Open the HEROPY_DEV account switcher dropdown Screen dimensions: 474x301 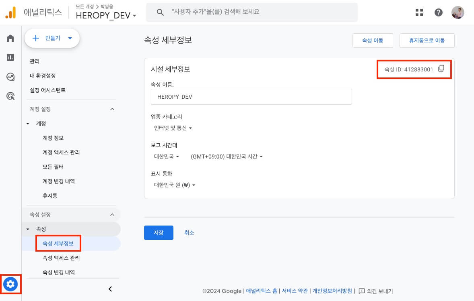[105, 15]
